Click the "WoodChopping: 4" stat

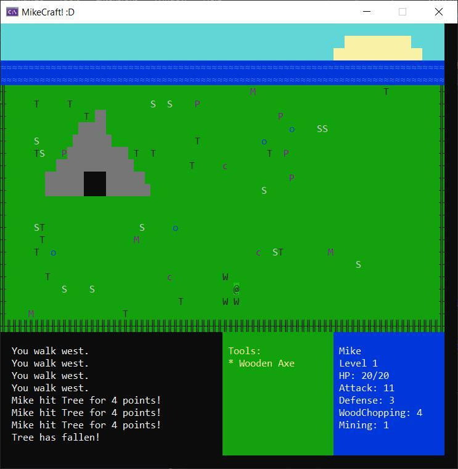tap(380, 413)
